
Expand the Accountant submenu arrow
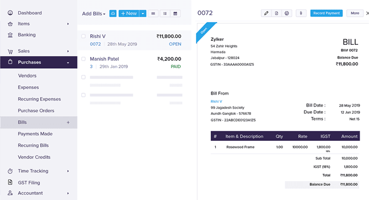point(68,193)
